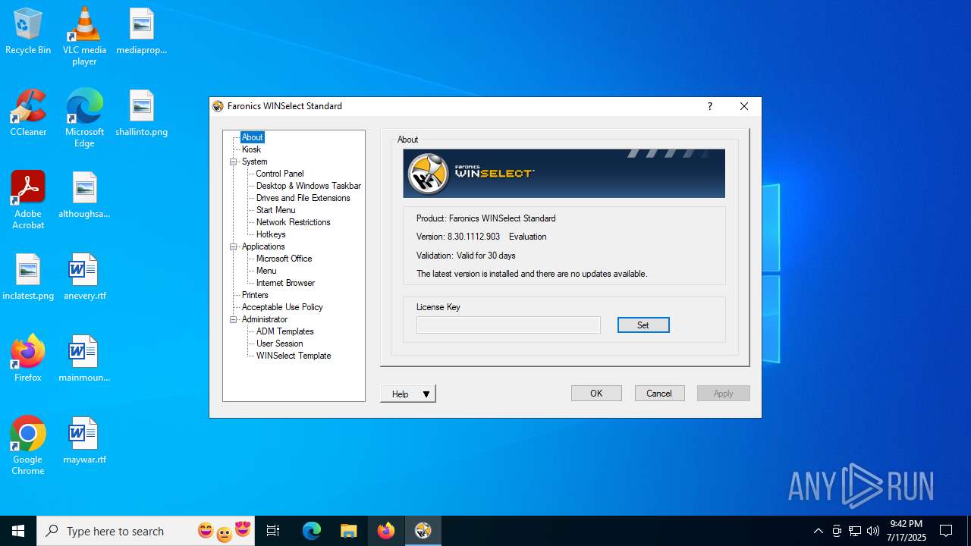Click the WINSelect taskbar icon
The image size is (971, 546).
pyautogui.click(x=423, y=531)
